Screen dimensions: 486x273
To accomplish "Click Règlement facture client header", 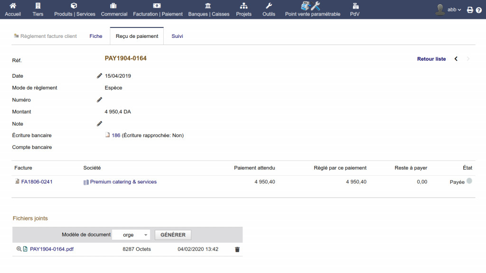I will point(49,36).
